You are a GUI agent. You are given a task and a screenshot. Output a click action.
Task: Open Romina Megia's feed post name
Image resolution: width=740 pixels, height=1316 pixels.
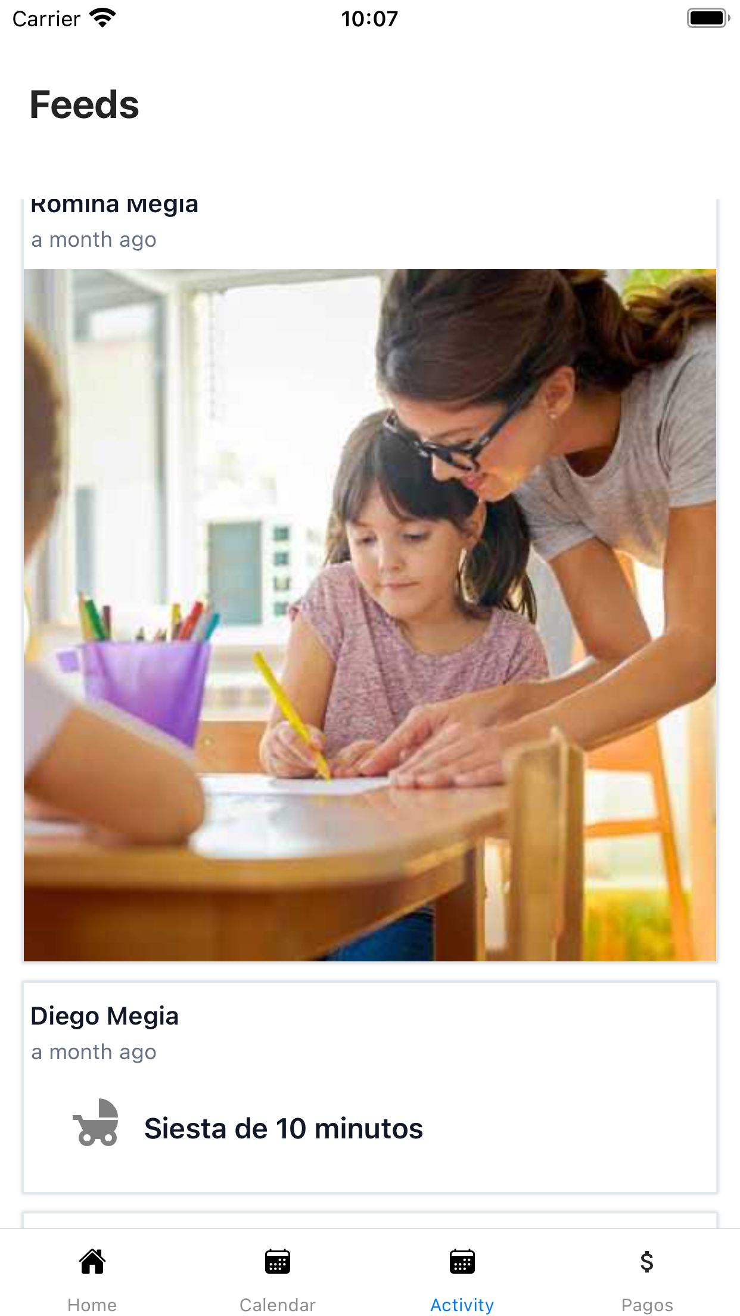(x=114, y=205)
